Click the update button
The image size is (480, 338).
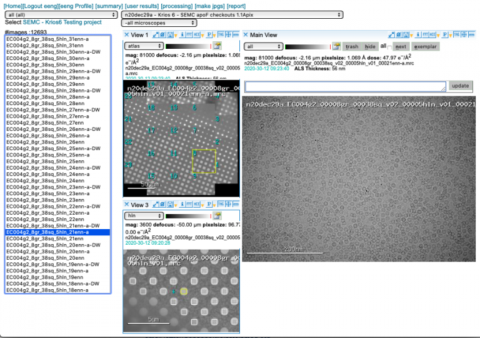click(x=461, y=86)
